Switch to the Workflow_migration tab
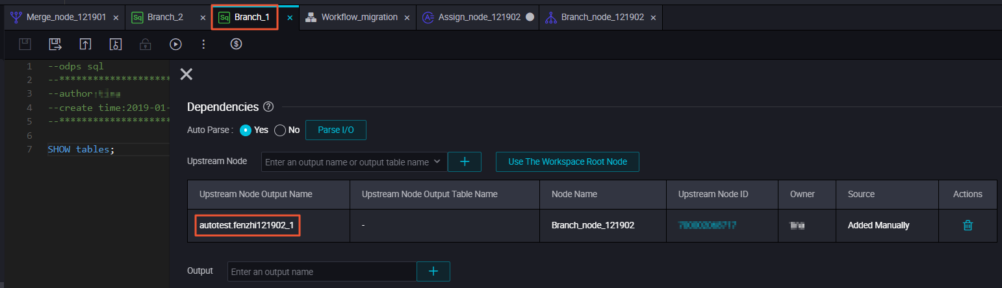 tap(359, 17)
